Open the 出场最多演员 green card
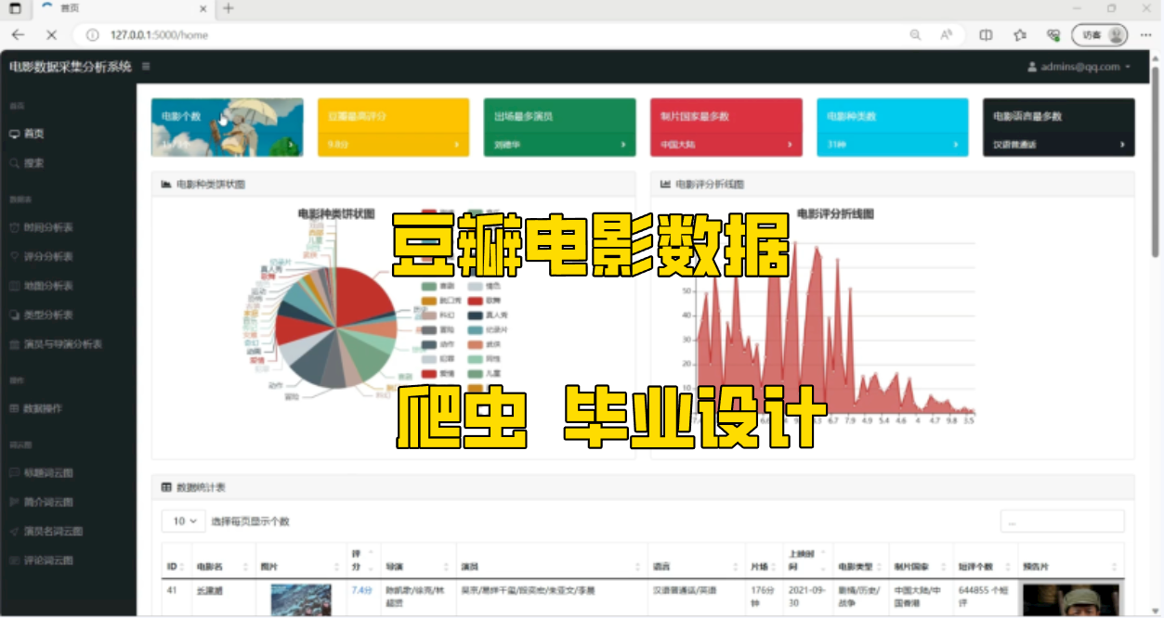 (560, 127)
